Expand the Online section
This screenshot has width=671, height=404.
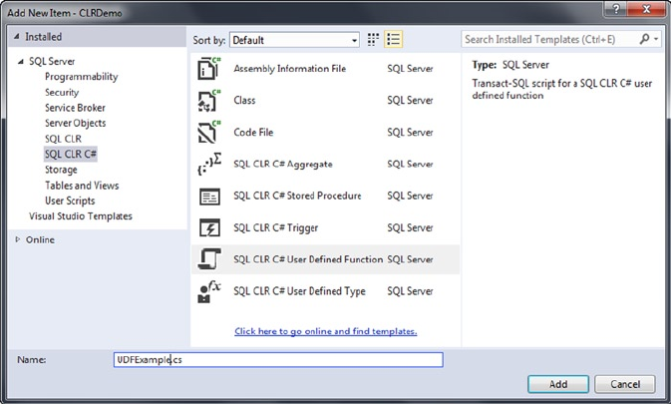click(18, 240)
